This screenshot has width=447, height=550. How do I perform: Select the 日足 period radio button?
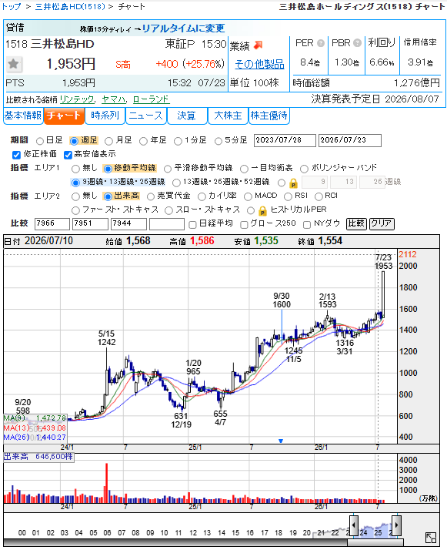(x=40, y=141)
